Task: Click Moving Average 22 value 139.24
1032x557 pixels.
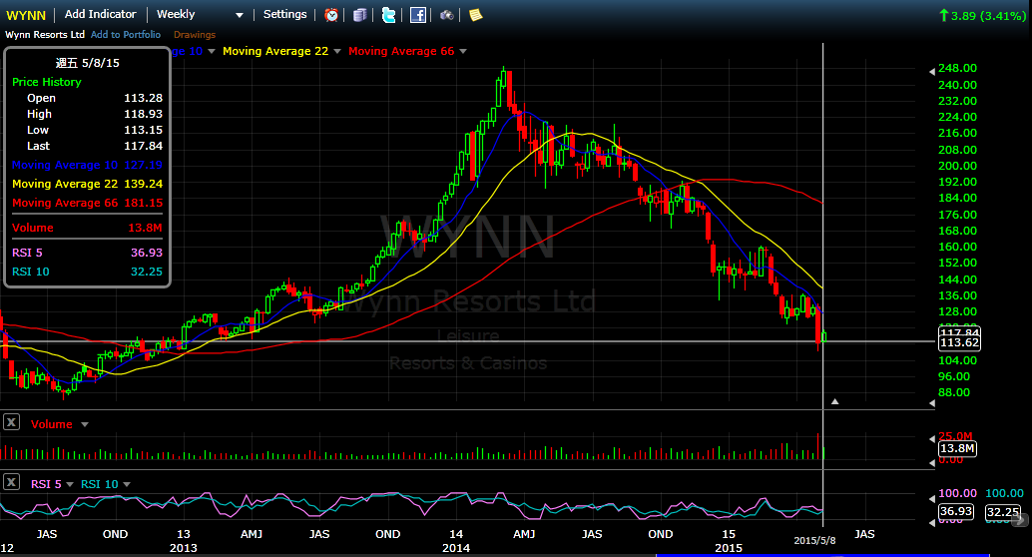Action: point(143,184)
